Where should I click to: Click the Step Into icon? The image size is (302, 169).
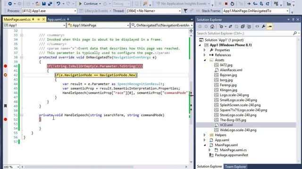tap(255, 4)
